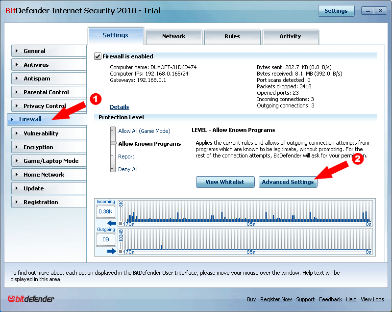The image size is (392, 312).
Task: Click the incoming traffic graph
Action: pos(246,213)
